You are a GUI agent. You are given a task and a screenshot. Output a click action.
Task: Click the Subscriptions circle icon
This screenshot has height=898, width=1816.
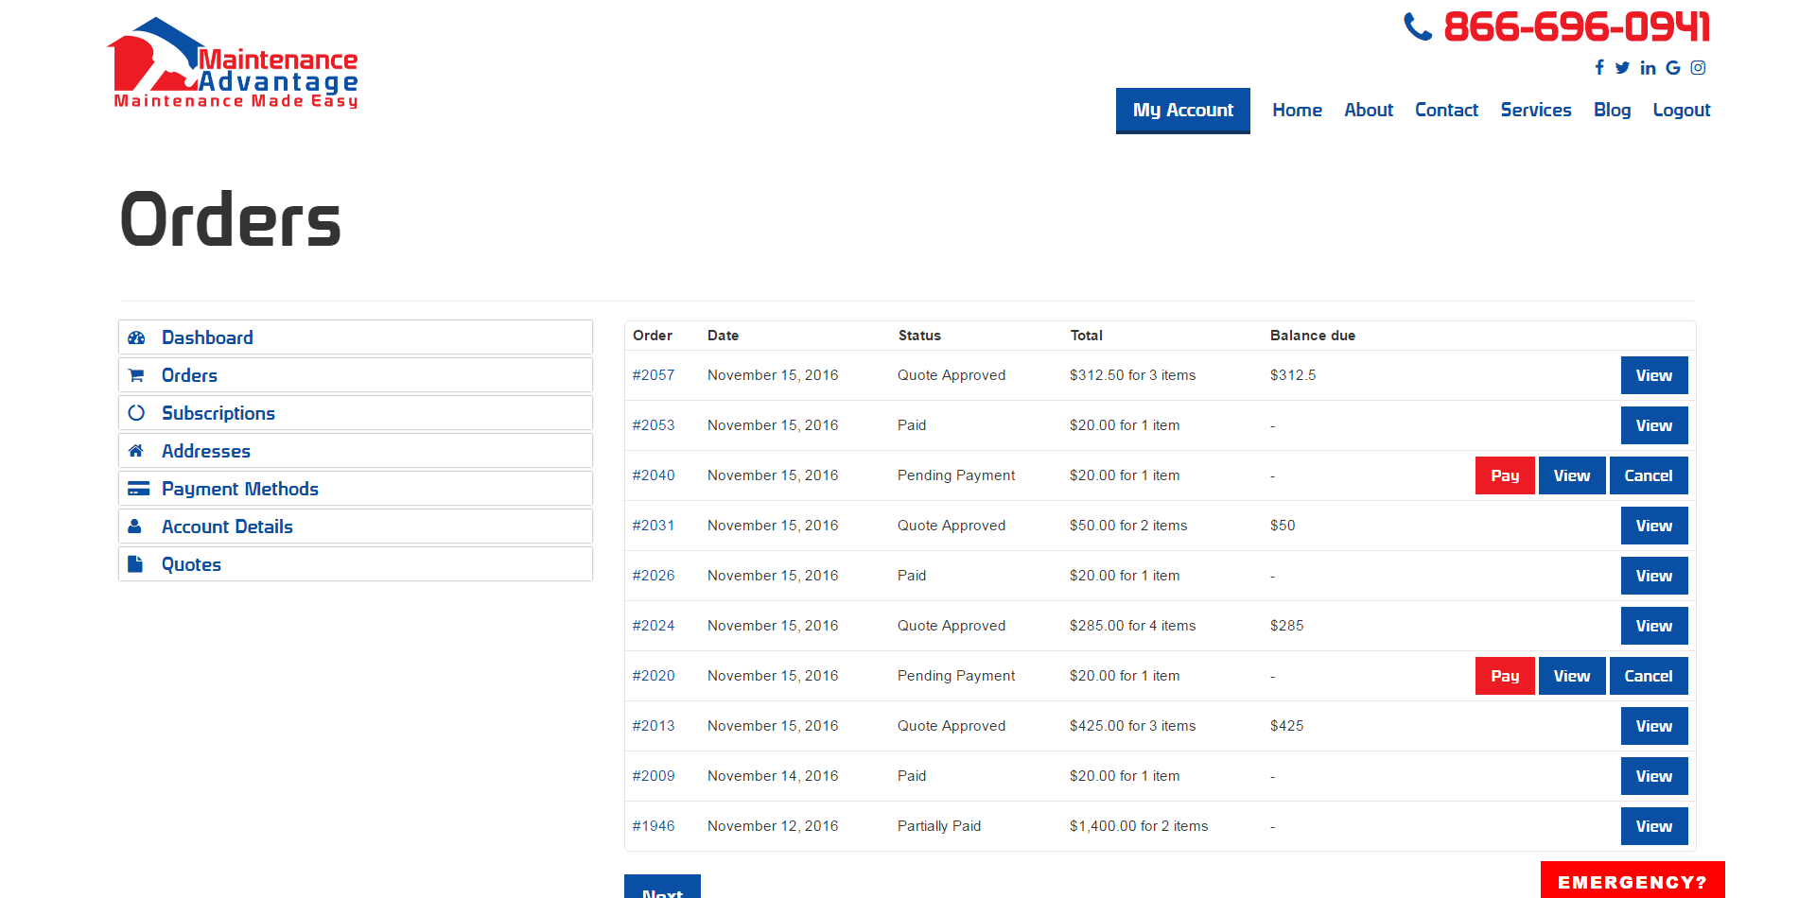pyautogui.click(x=136, y=413)
